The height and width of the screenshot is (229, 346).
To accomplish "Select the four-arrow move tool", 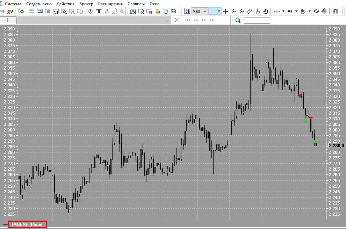I will 225,11.
